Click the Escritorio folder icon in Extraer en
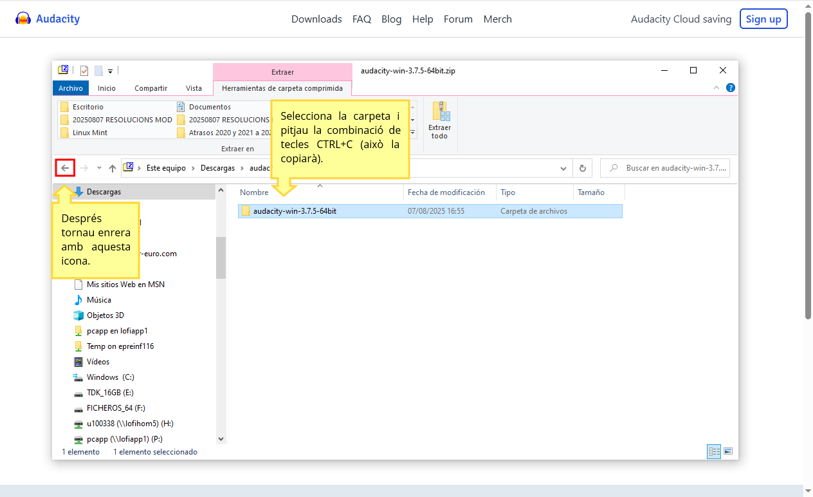This screenshot has height=497, width=813. [64, 107]
